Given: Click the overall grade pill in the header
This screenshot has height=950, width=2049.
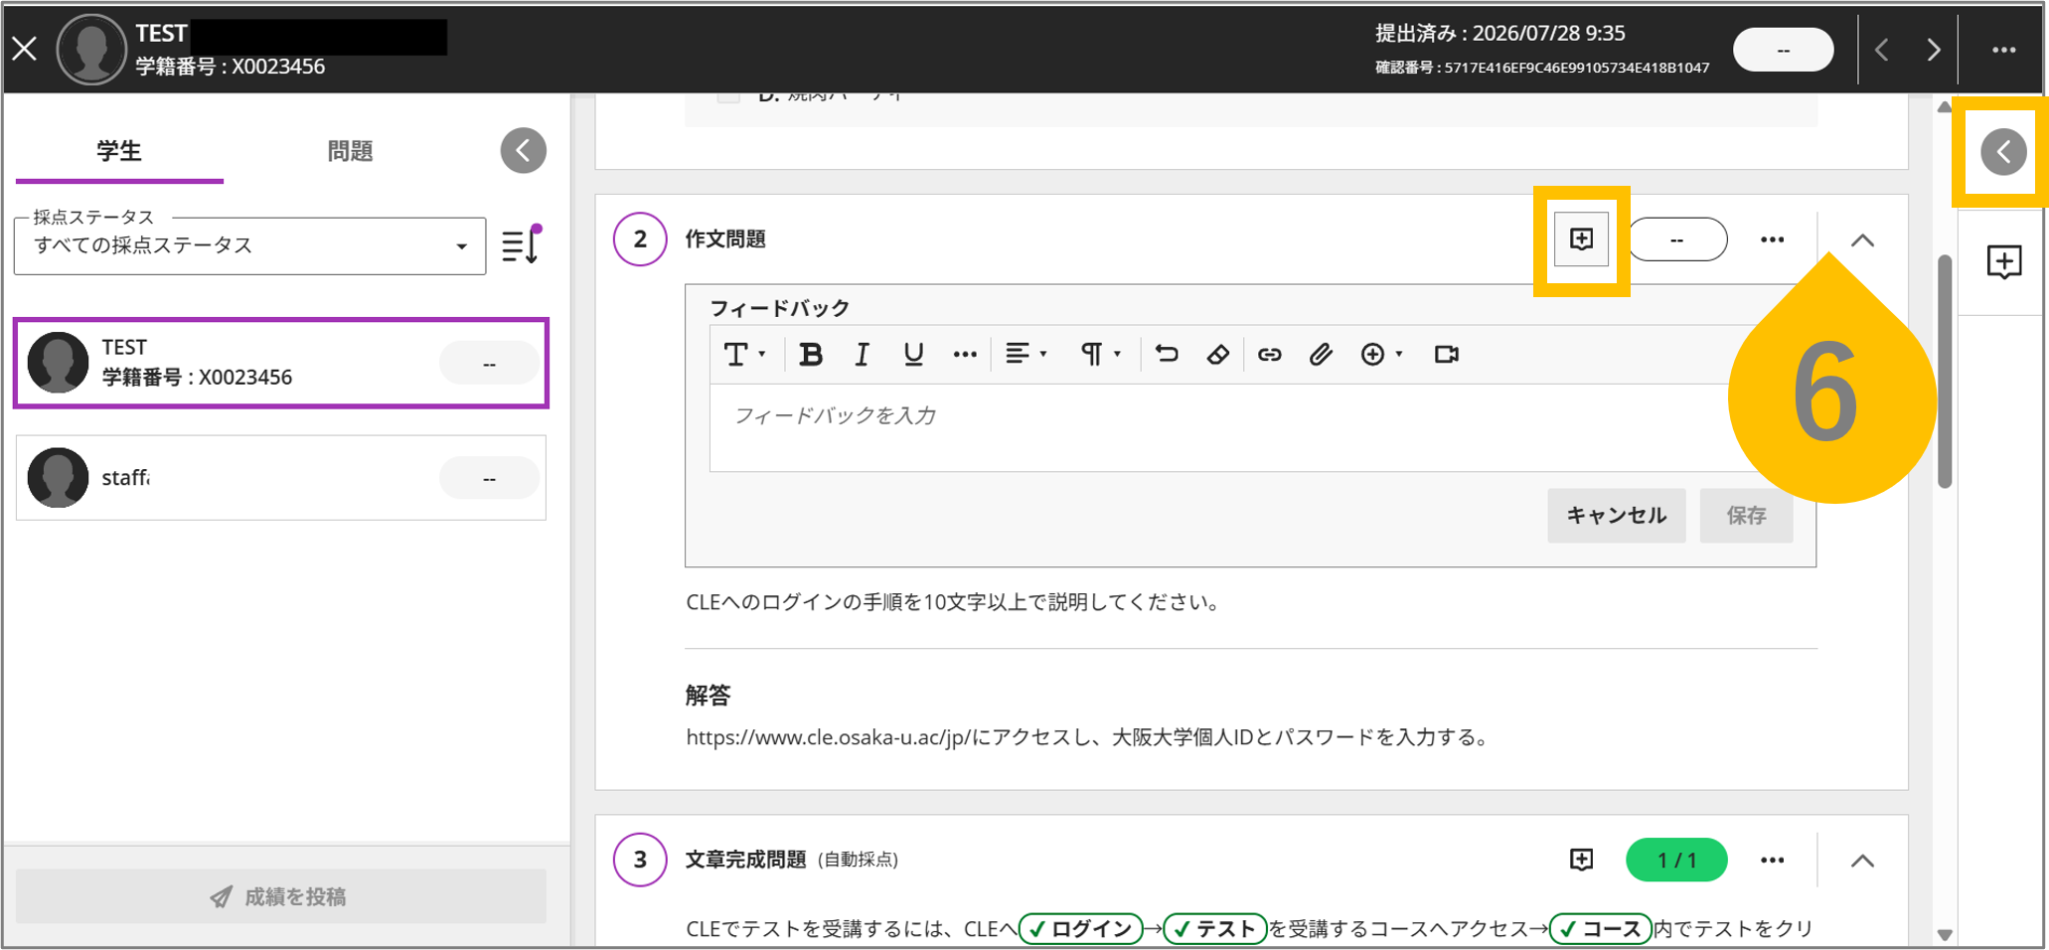Looking at the screenshot, I should [1783, 50].
